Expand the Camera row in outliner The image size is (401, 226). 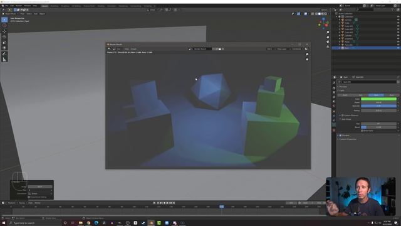click(340, 19)
